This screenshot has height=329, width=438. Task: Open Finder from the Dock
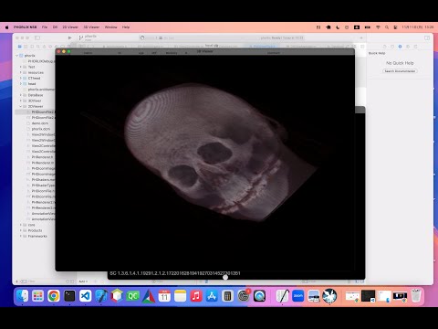coord(23,296)
